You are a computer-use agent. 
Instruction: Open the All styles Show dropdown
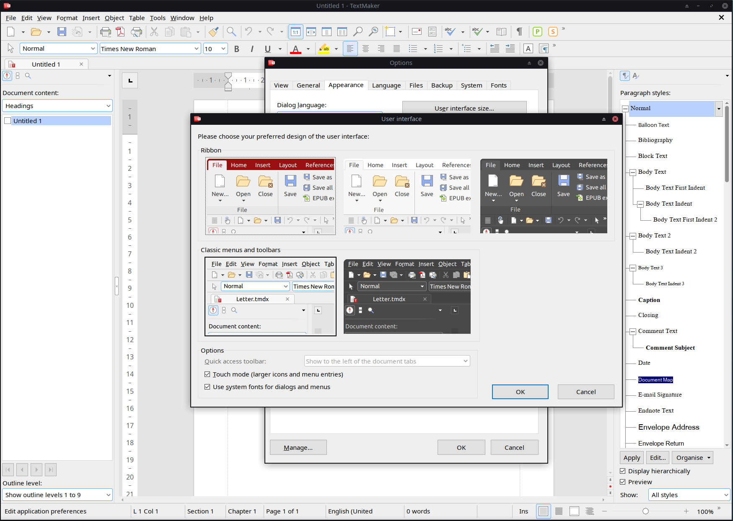pos(689,495)
